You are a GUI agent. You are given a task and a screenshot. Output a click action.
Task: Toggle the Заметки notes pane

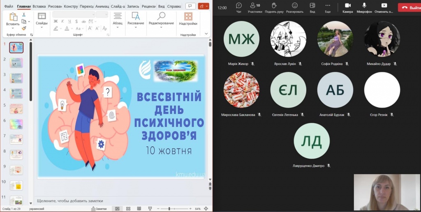coord(99,209)
